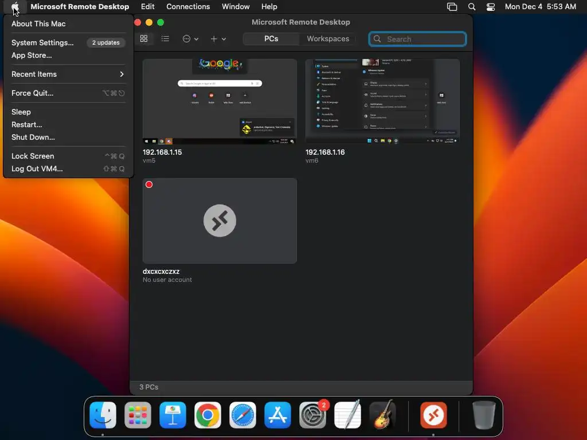Click the No user account label

[x=167, y=280]
